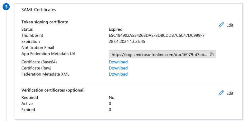The width and height of the screenshot is (245, 121).
Task: Click the Expired status value under Token signing
Action: (116, 29)
